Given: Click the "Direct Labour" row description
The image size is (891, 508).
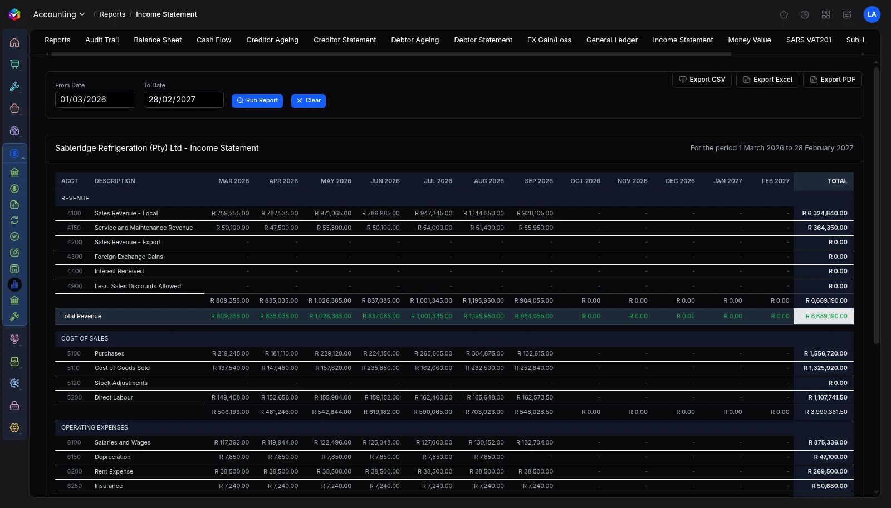Looking at the screenshot, I should [114, 397].
